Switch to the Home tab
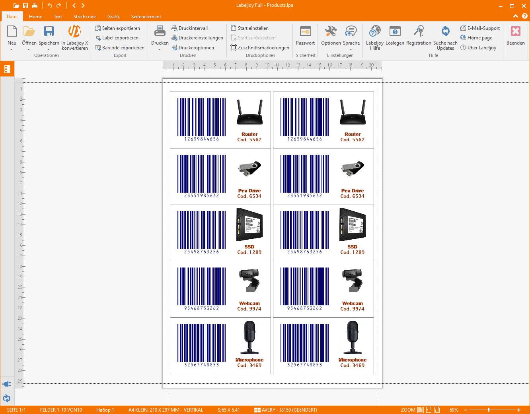 click(x=35, y=16)
